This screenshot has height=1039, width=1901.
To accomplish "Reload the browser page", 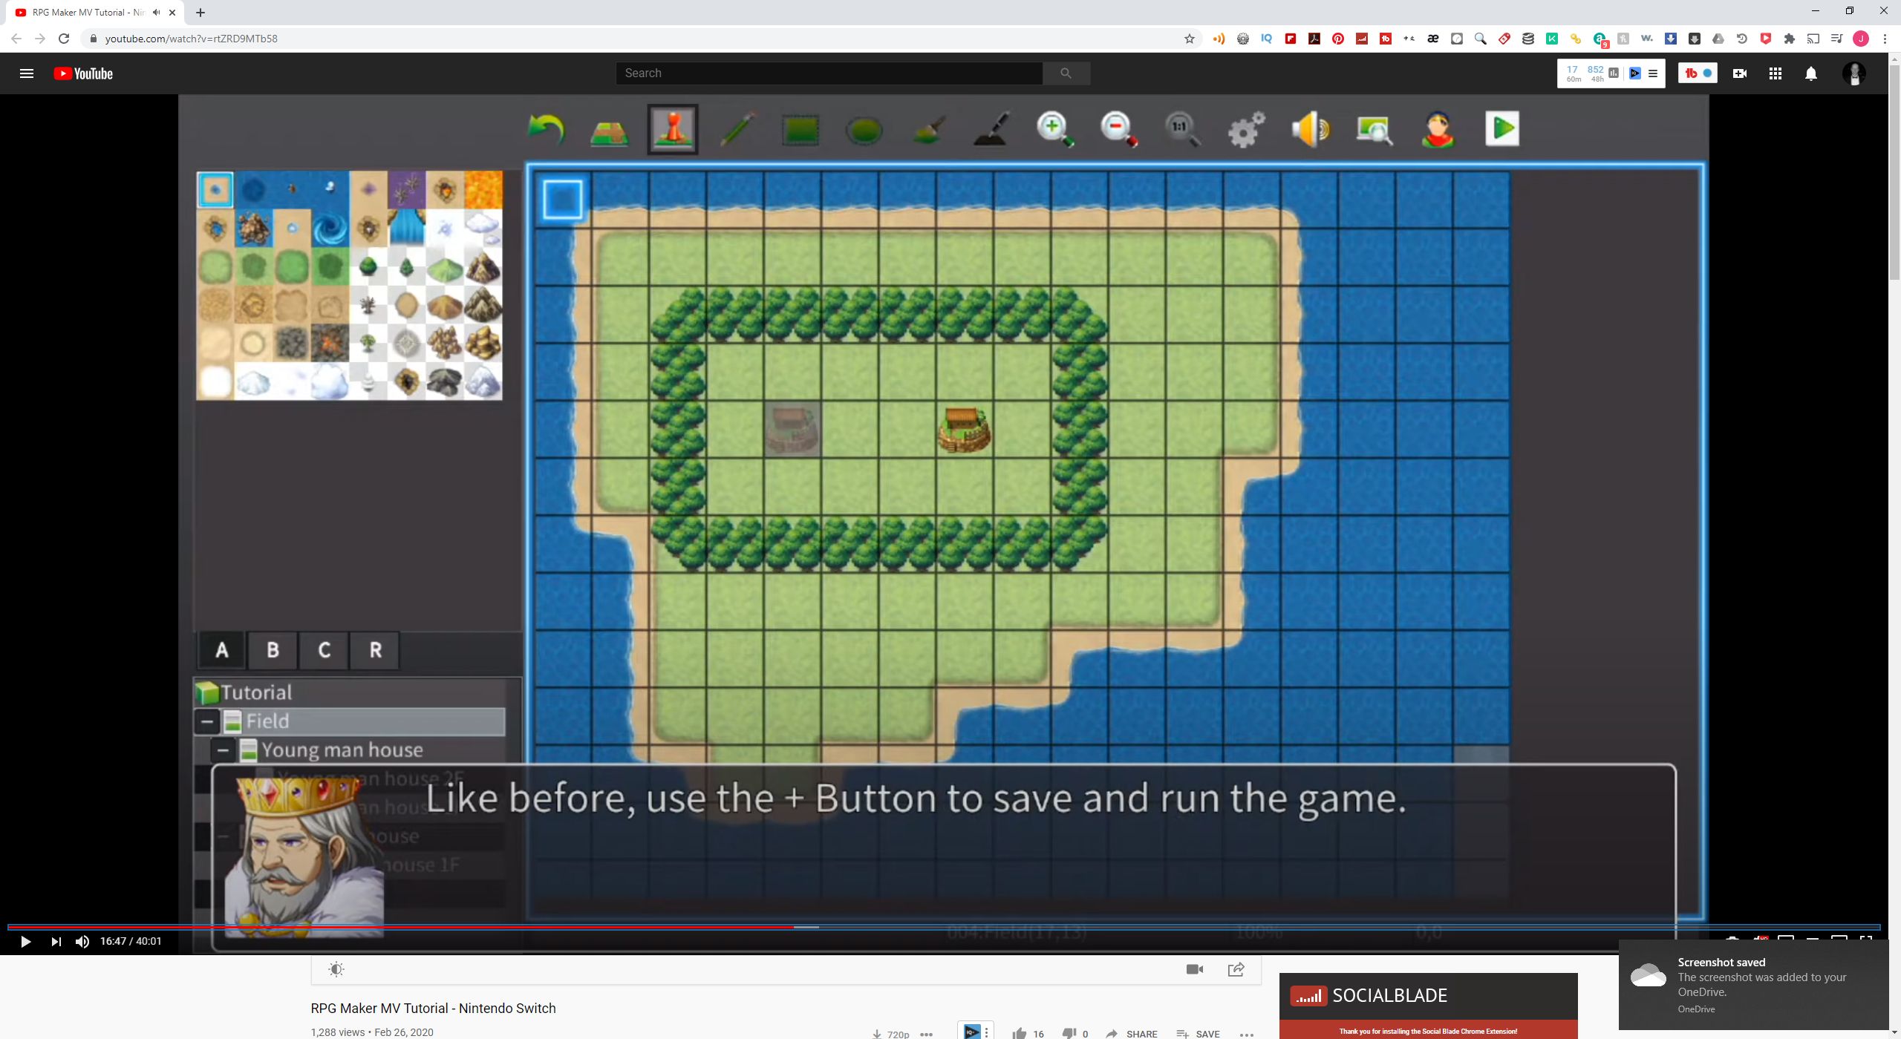I will point(64,39).
